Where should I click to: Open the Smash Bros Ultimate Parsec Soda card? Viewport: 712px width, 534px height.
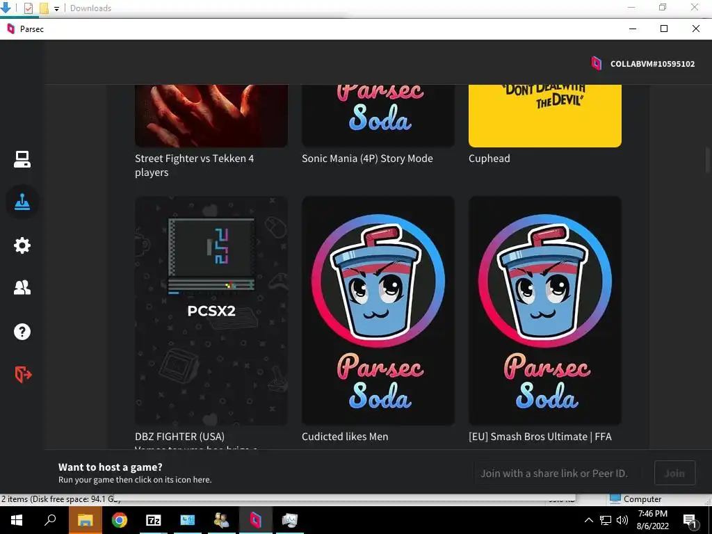(x=545, y=311)
